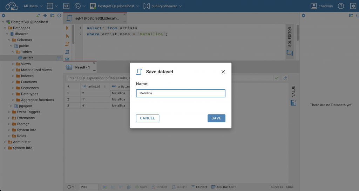Click the new connection plus icon
This screenshot has width=359, height=191.
coord(50,6)
